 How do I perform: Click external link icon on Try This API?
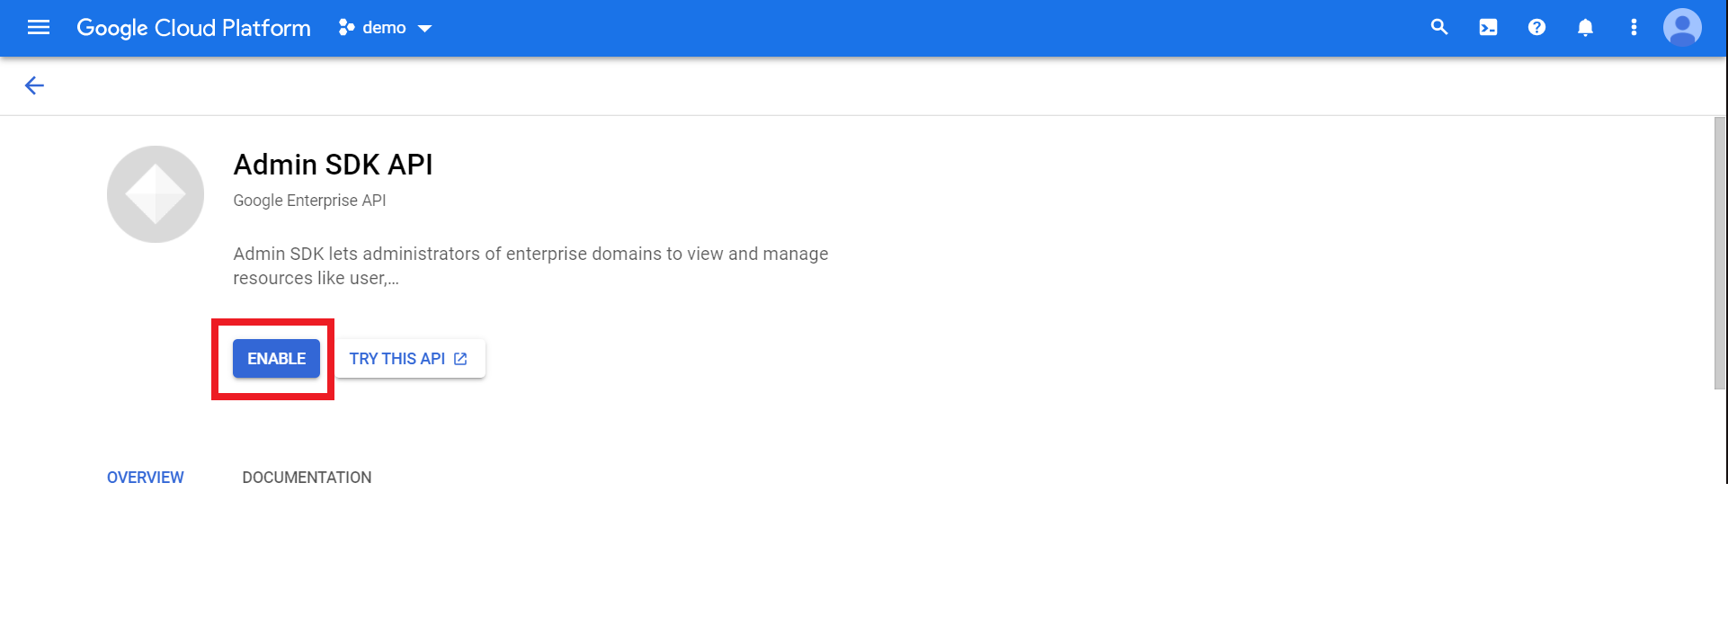tap(460, 359)
